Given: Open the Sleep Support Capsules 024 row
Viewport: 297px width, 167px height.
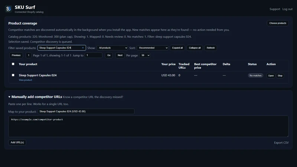Looking at the screenshot, I should [x=271, y=76].
